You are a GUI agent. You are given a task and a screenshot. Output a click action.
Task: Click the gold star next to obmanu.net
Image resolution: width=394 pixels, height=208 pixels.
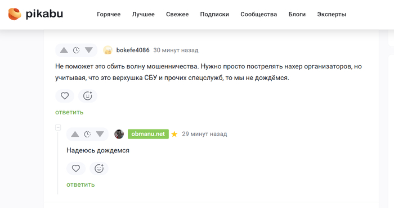click(x=174, y=134)
